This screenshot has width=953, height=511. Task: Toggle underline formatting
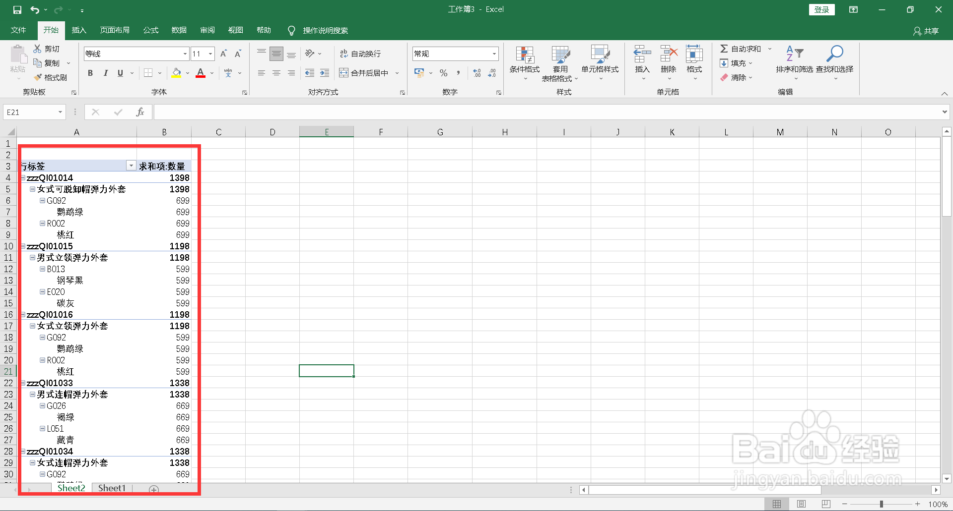pyautogui.click(x=120, y=73)
